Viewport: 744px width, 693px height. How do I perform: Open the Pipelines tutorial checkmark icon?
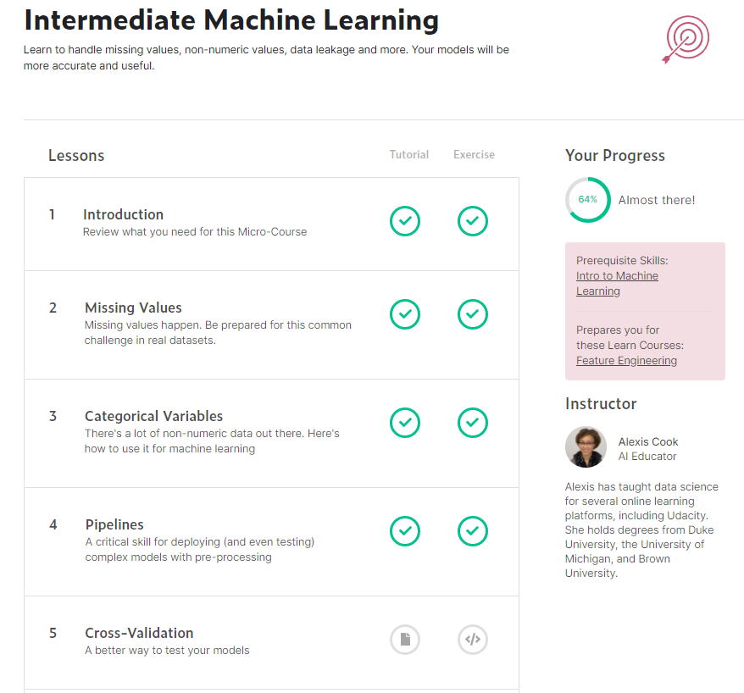pos(405,531)
